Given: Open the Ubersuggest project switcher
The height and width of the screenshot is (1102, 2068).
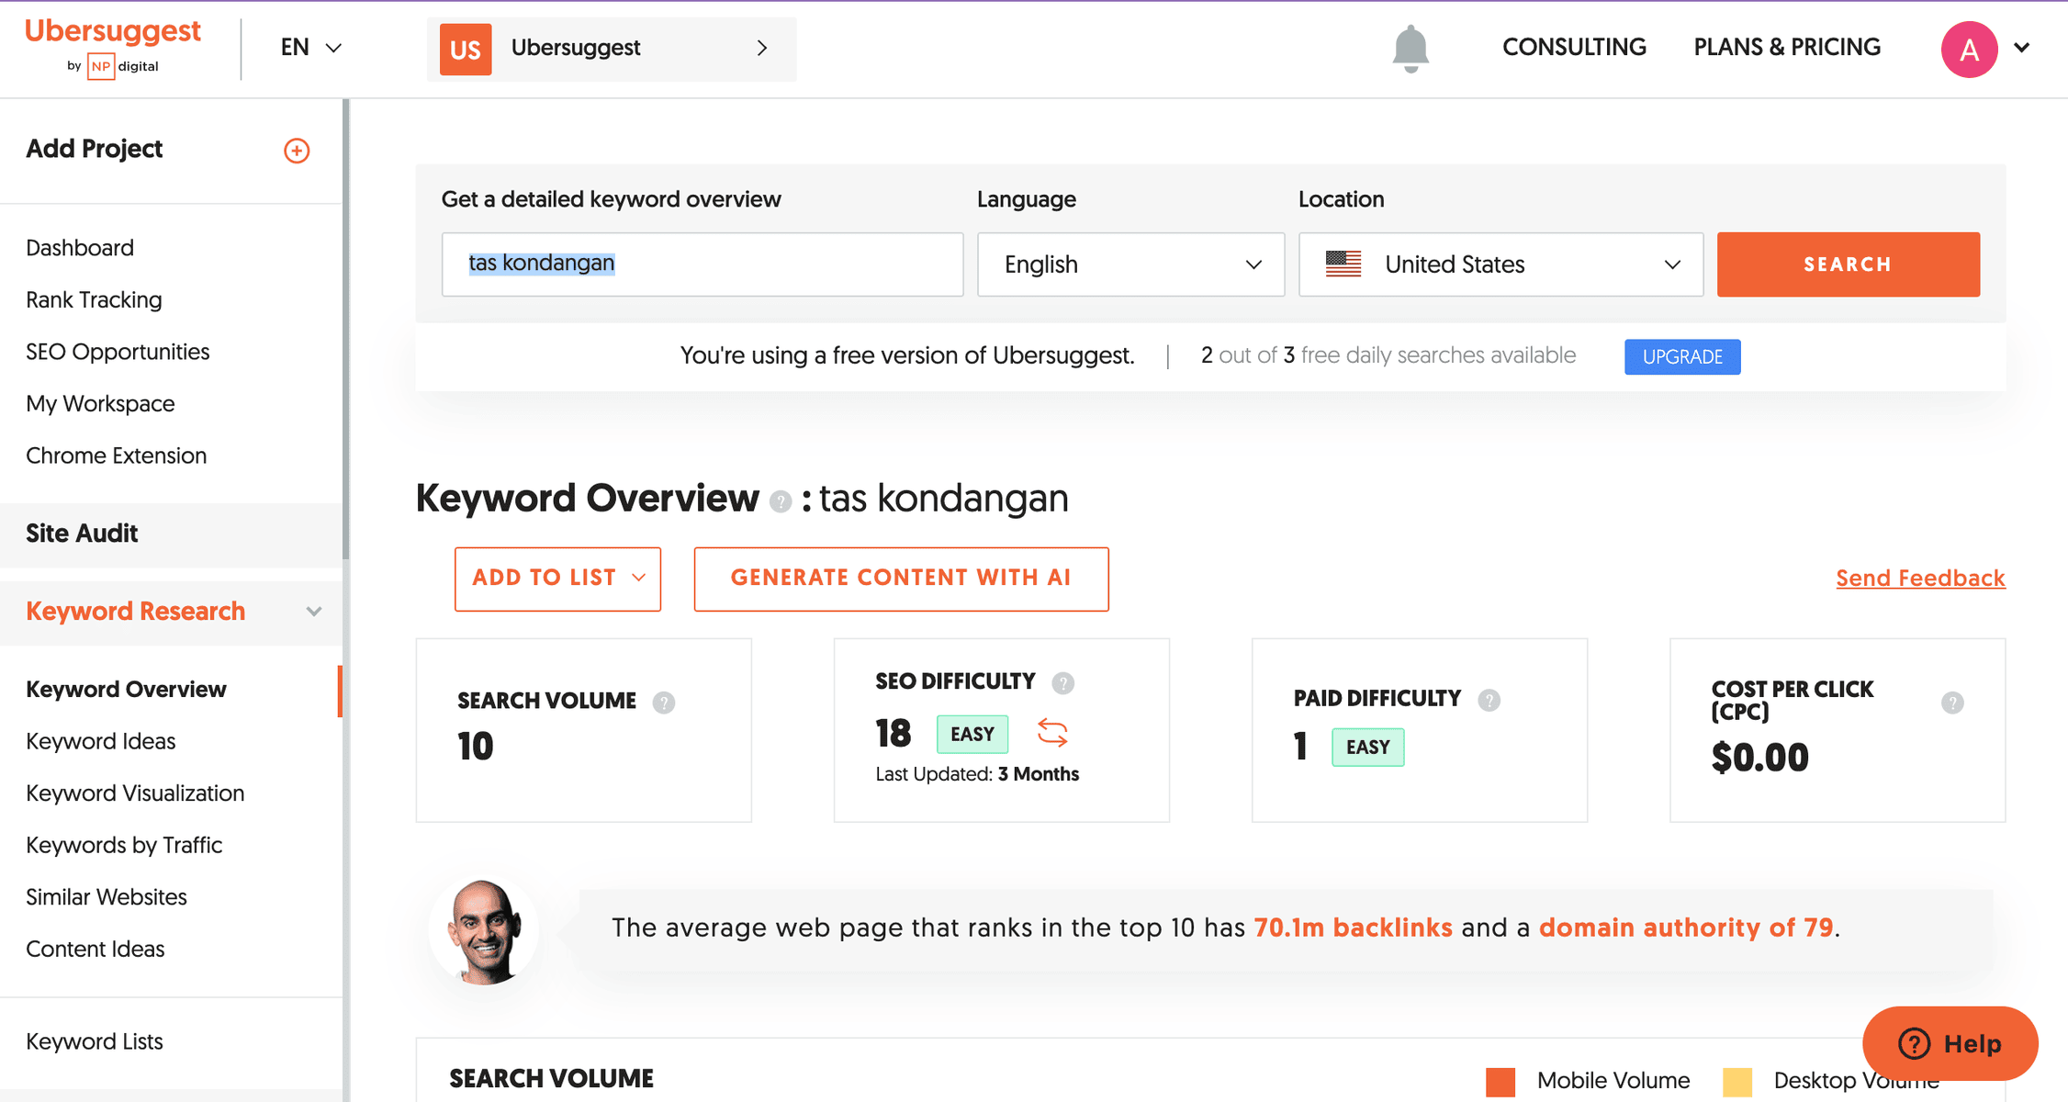Looking at the screenshot, I should click(612, 49).
